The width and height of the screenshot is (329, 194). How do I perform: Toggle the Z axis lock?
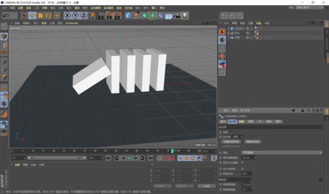pyautogui.click(x=84, y=16)
